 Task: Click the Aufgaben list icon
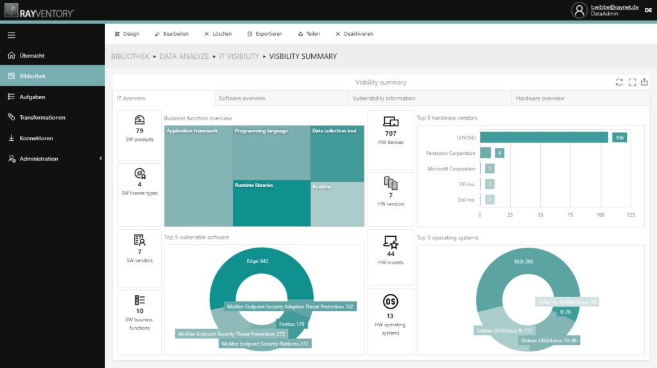[12, 97]
